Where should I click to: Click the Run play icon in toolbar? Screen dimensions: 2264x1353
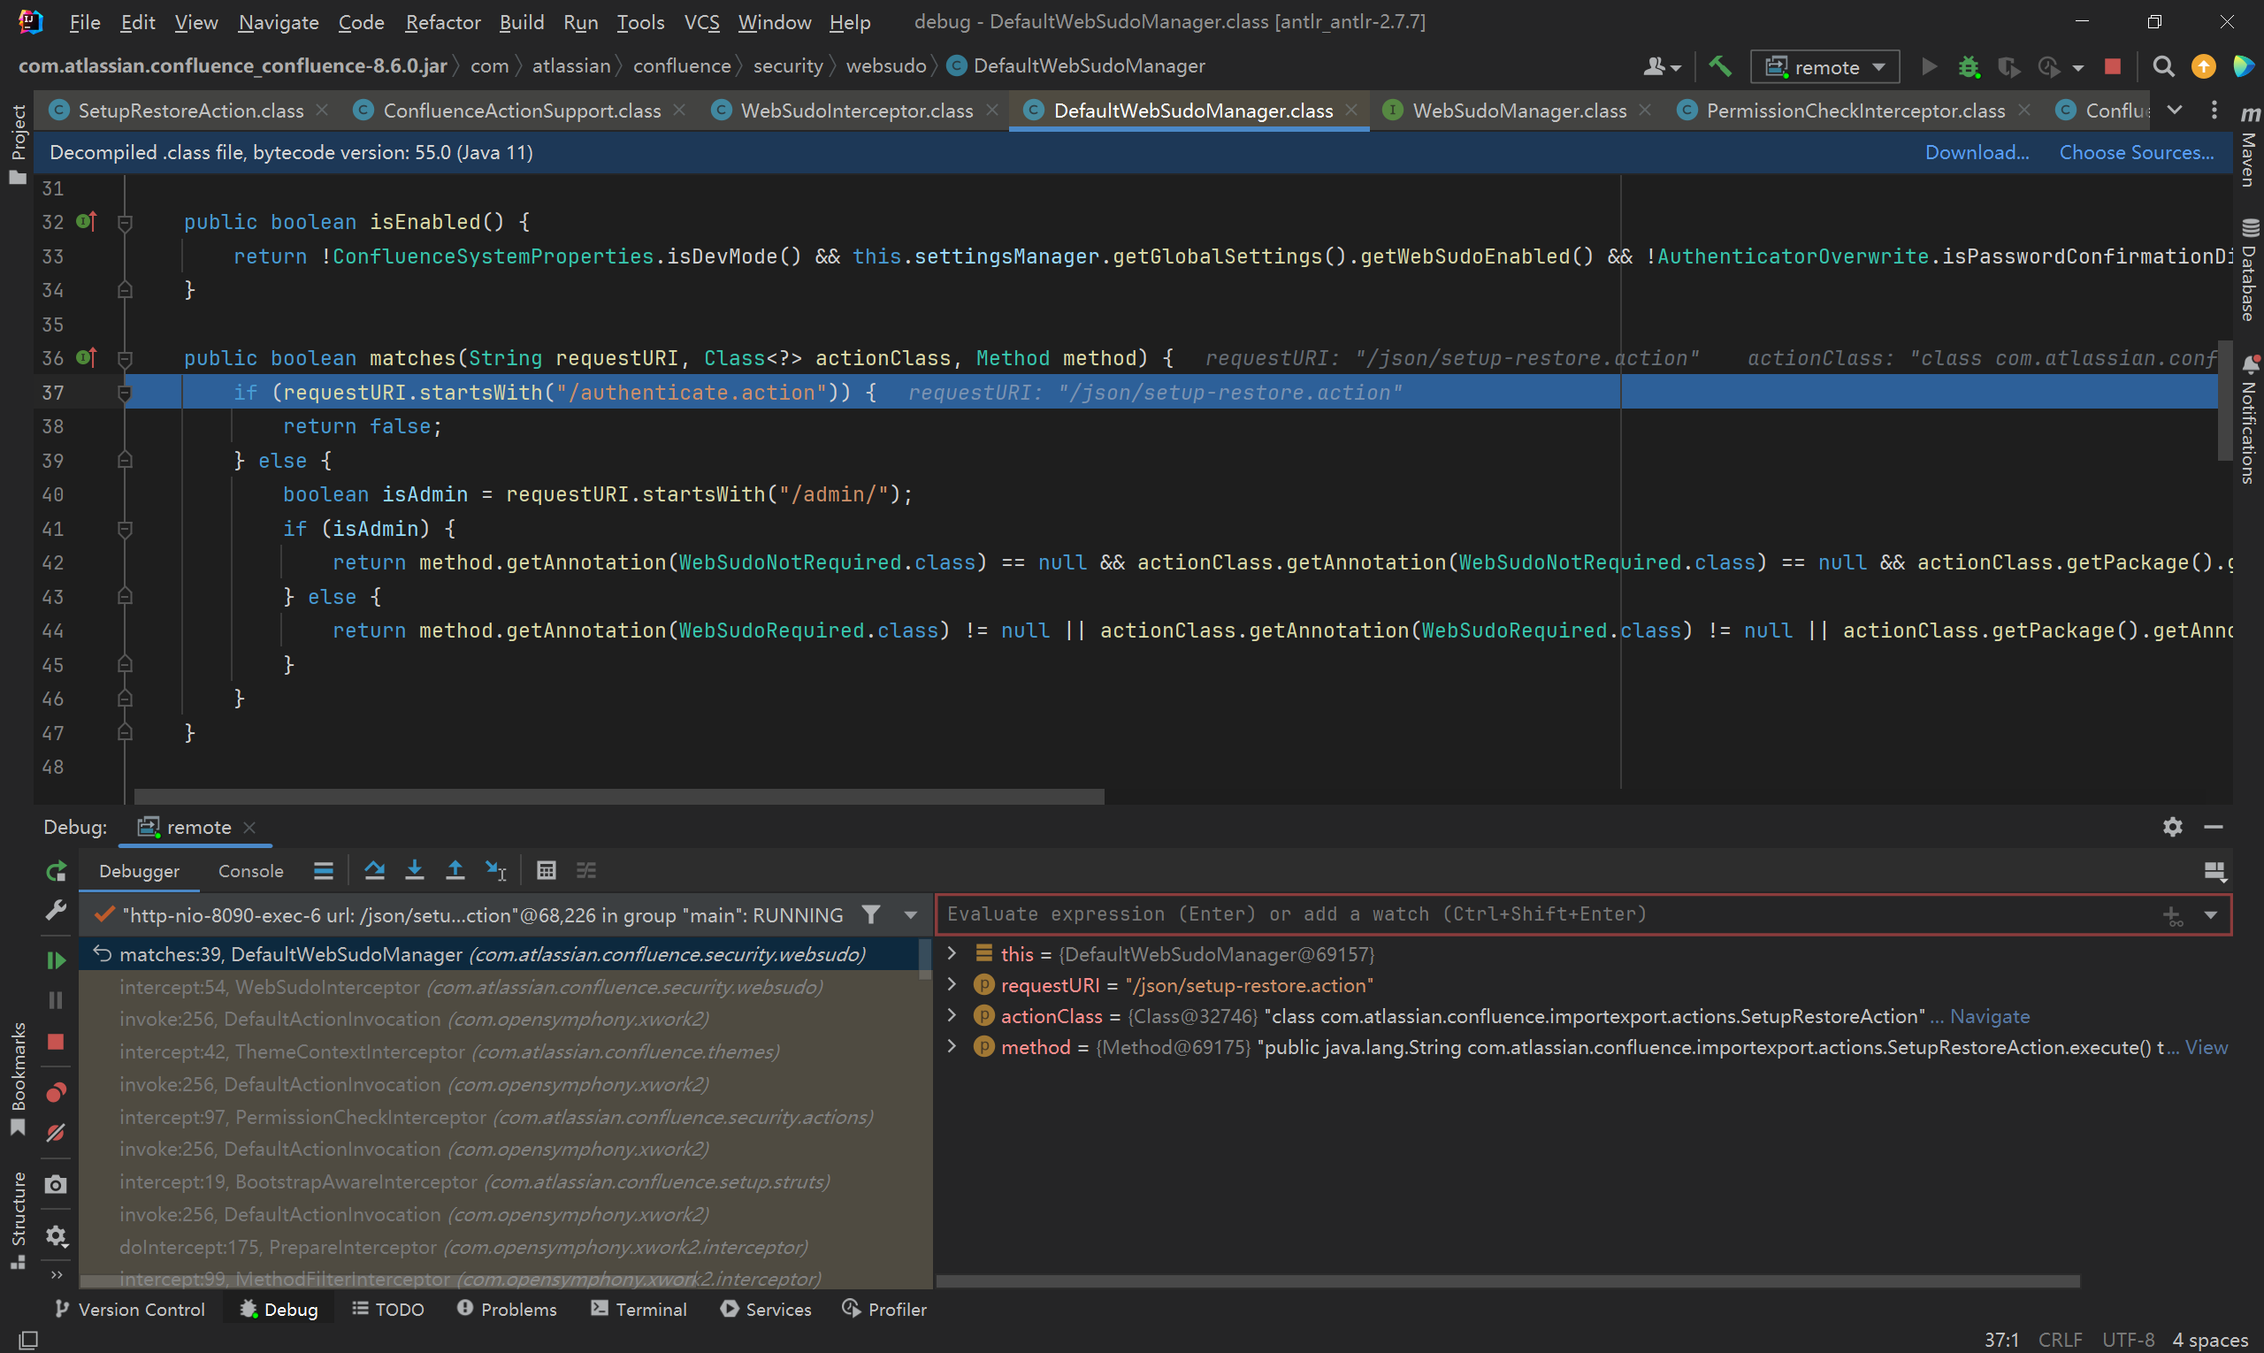tap(1929, 66)
